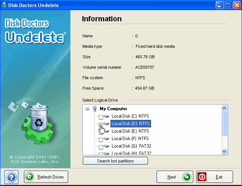Click the size value 465.76 GB
The height and width of the screenshot is (186, 242).
tap(145, 57)
